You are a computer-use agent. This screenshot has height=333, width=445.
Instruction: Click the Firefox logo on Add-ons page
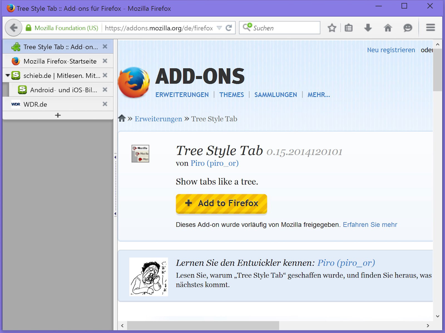(x=134, y=82)
